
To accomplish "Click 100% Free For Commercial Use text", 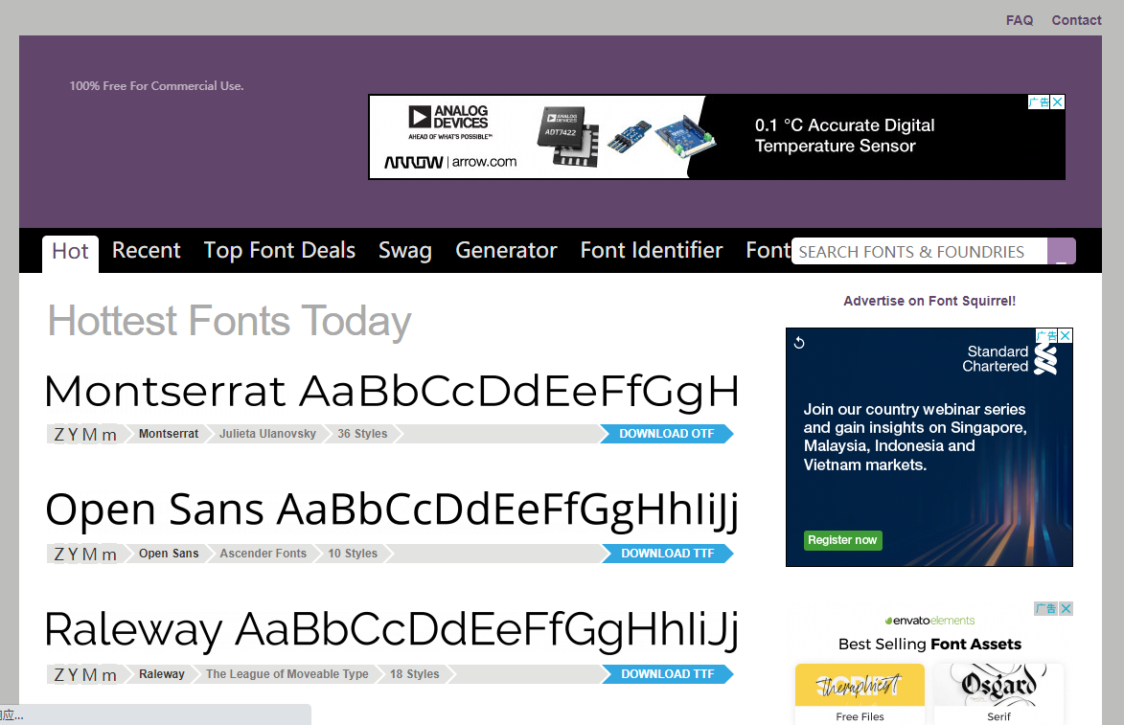I will point(156,86).
